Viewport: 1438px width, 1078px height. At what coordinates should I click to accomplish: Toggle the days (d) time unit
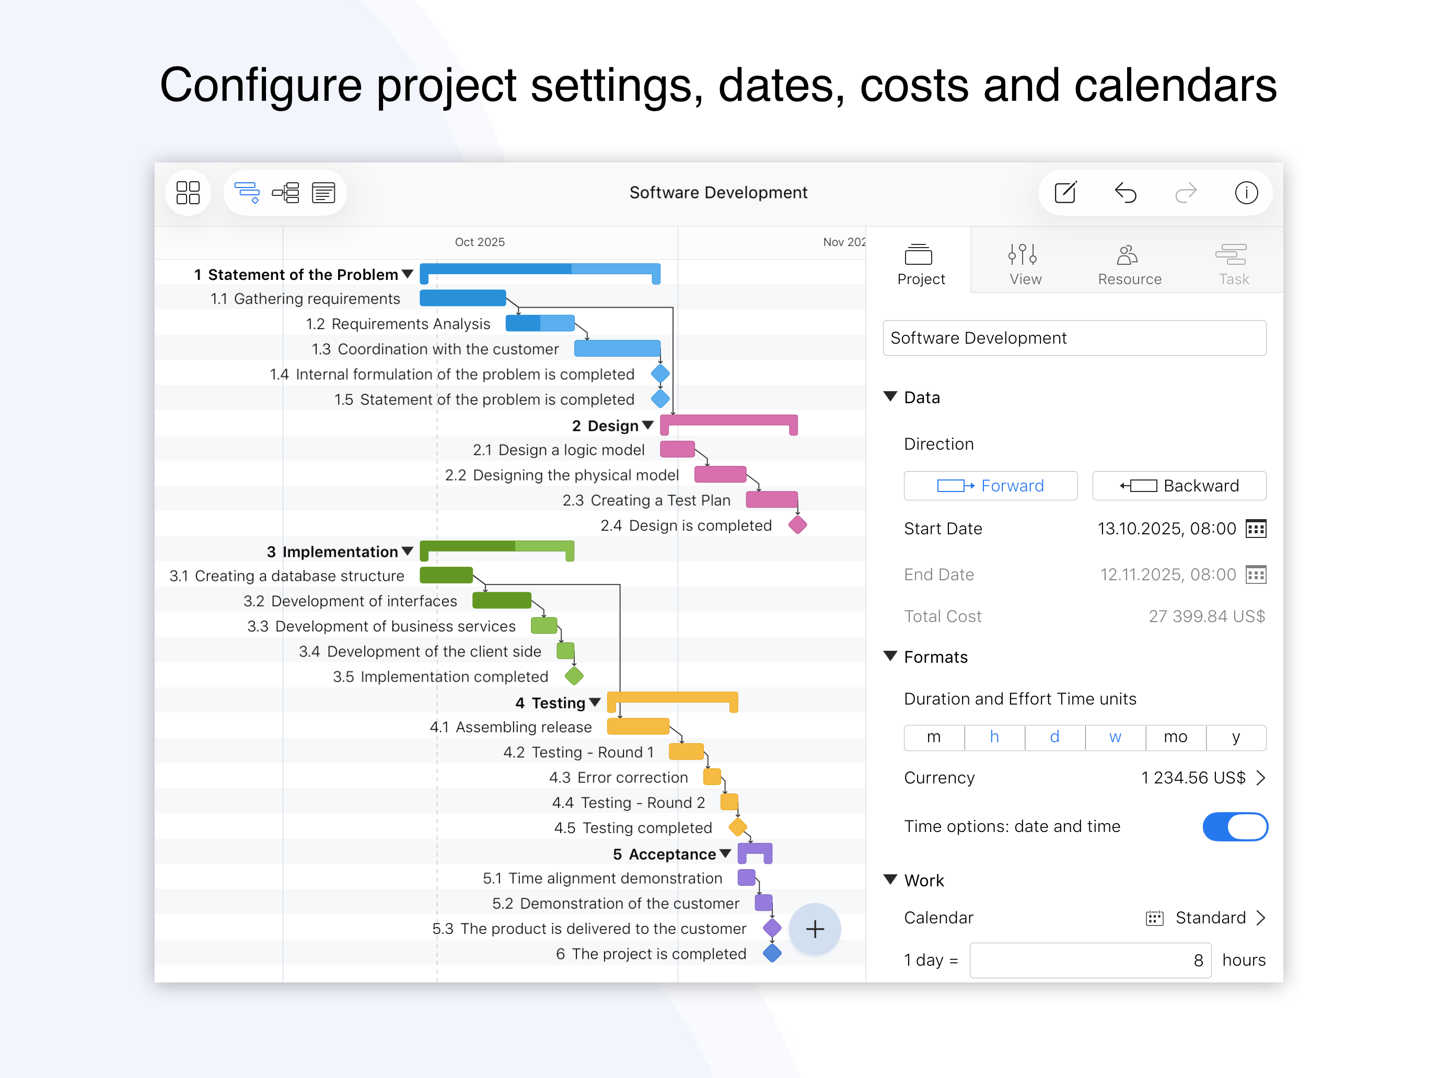[1054, 737]
